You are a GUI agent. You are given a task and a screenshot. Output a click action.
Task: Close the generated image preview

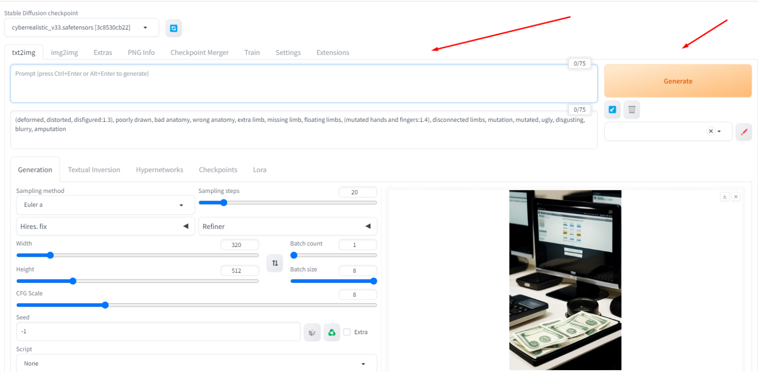pyautogui.click(x=736, y=197)
